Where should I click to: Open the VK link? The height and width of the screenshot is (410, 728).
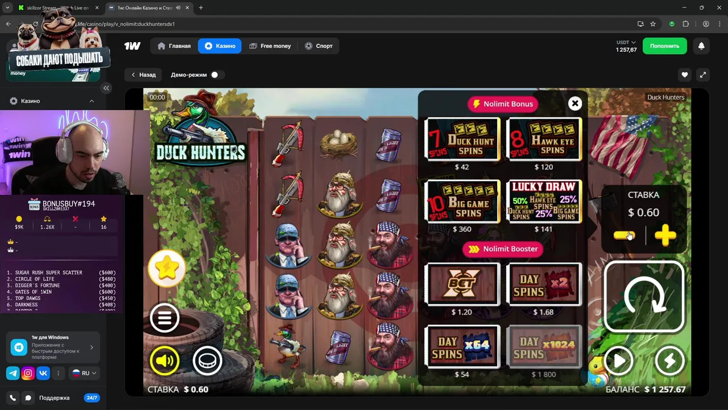43,374
